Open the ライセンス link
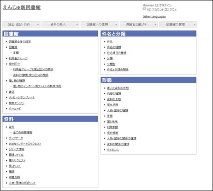The image size is (213, 191). pos(113,150)
